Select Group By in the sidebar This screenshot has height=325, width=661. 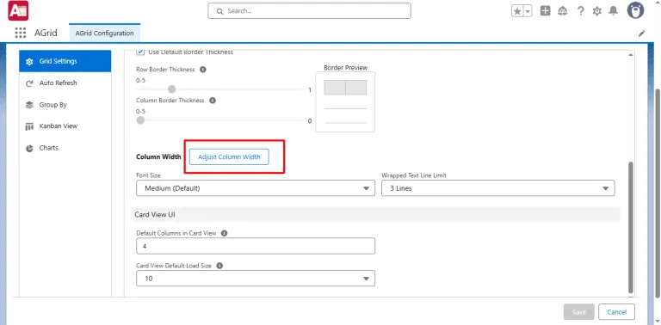(x=65, y=105)
